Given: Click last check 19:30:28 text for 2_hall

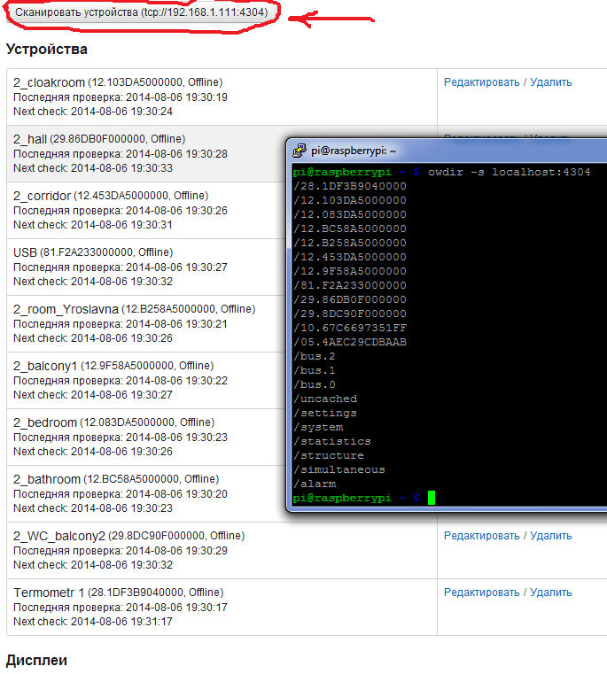Looking at the screenshot, I should tap(121, 154).
